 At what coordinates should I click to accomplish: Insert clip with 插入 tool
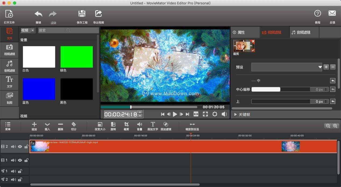47,126
